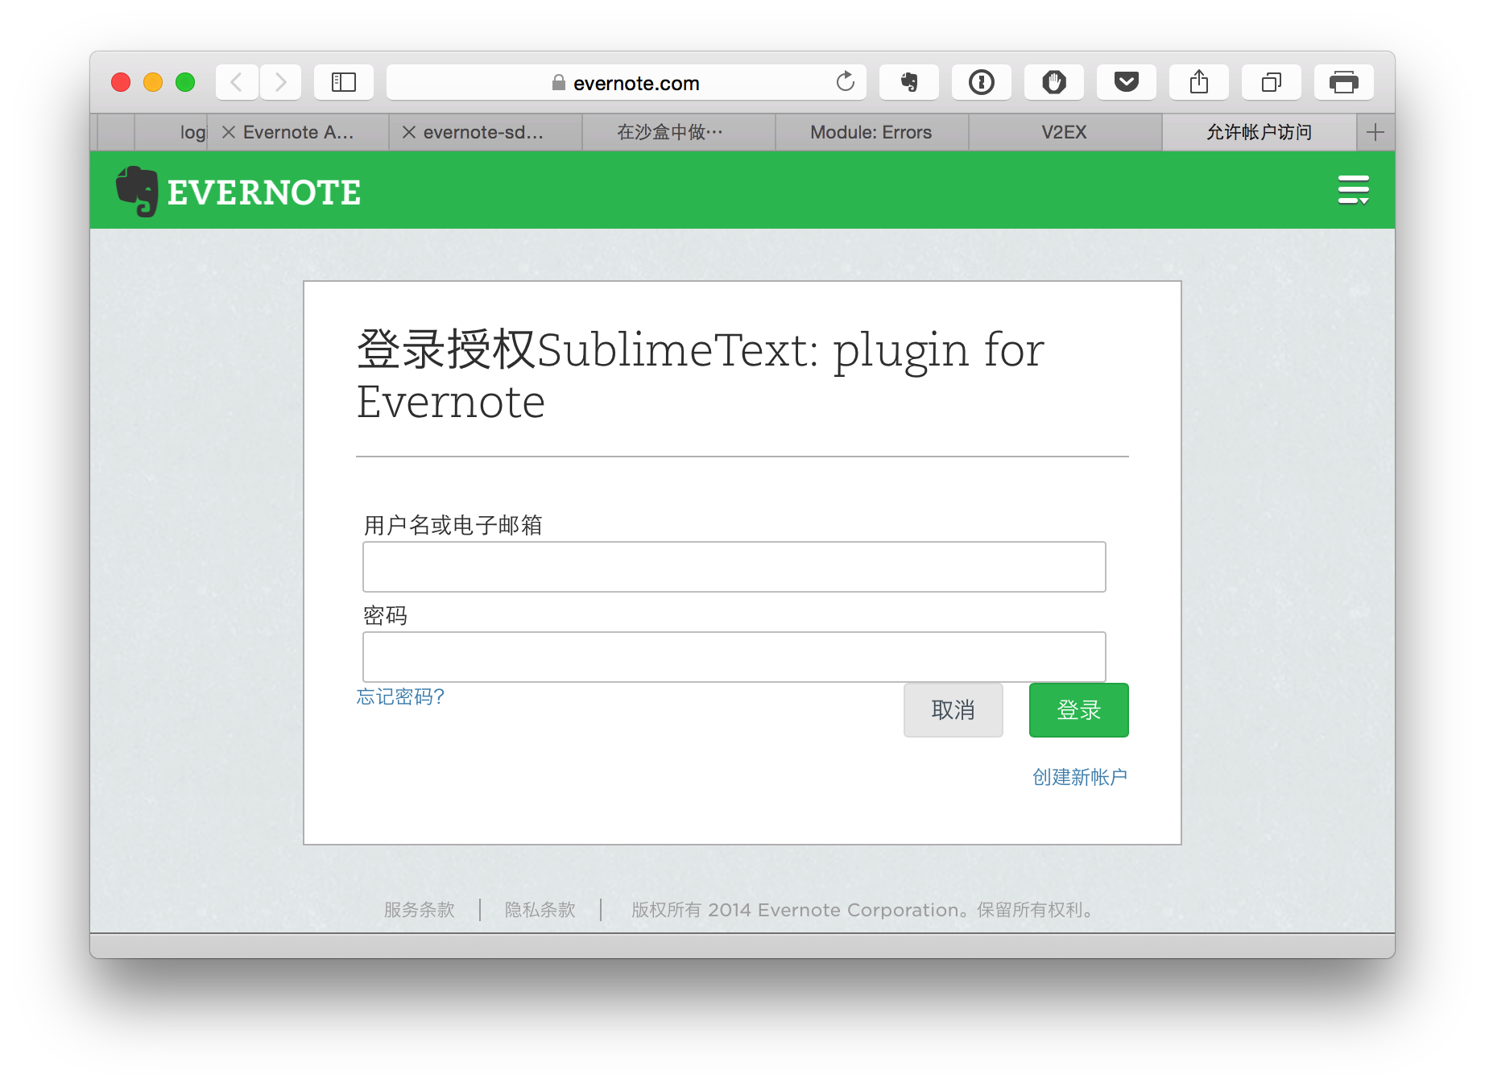This screenshot has height=1087, width=1485.
Task: Open the Share menu icon
Action: [x=1199, y=82]
